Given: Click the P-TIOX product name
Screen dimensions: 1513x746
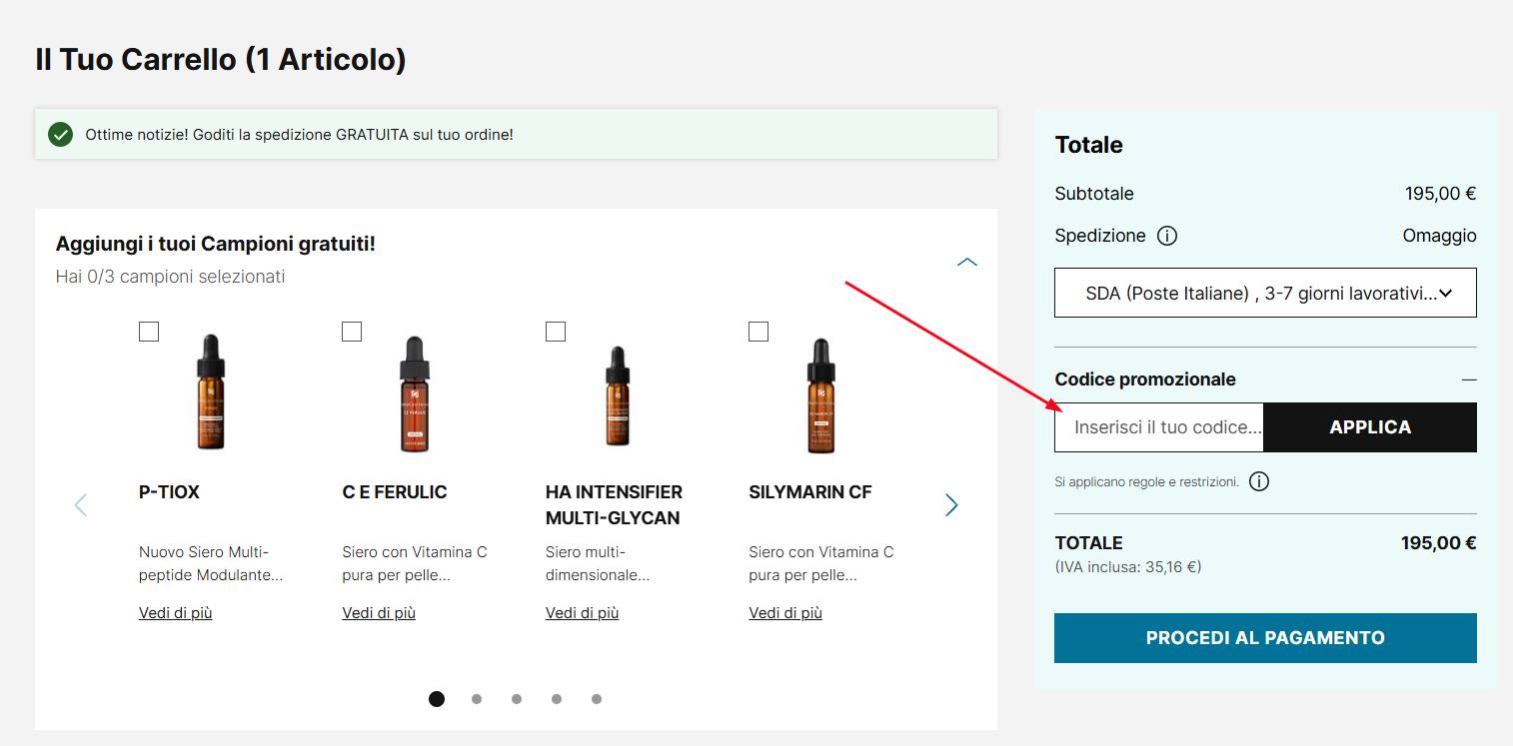Looking at the screenshot, I should [170, 492].
